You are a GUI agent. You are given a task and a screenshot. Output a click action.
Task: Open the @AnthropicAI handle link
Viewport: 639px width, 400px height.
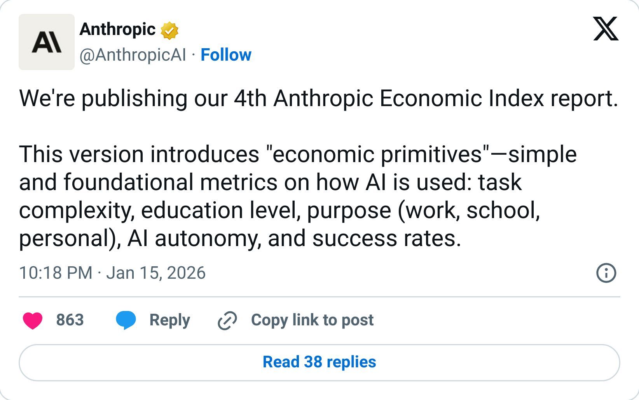tap(133, 55)
